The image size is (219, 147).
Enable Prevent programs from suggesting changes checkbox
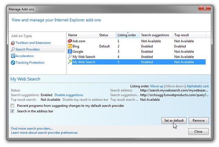pos(12,106)
